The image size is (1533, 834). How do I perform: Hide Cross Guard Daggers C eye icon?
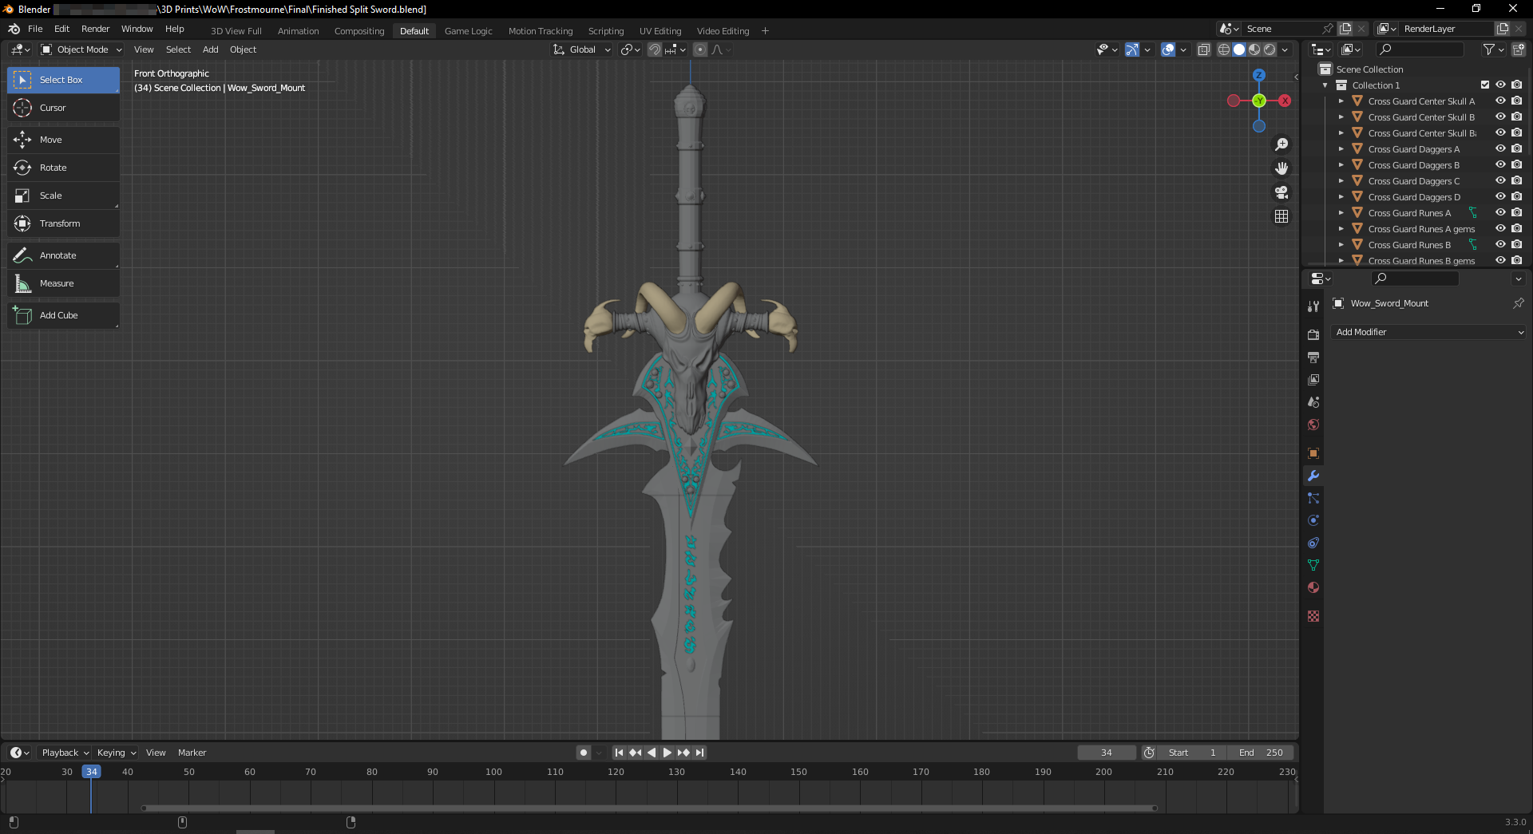tap(1500, 181)
